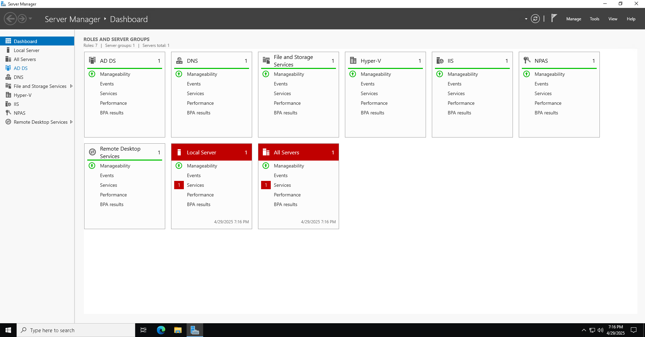
Task: Click the DNS tile header icon
Action: coord(179,60)
